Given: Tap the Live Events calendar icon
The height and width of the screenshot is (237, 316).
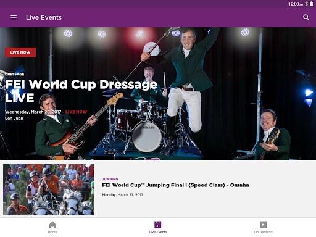Looking at the screenshot, I should pos(158,225).
